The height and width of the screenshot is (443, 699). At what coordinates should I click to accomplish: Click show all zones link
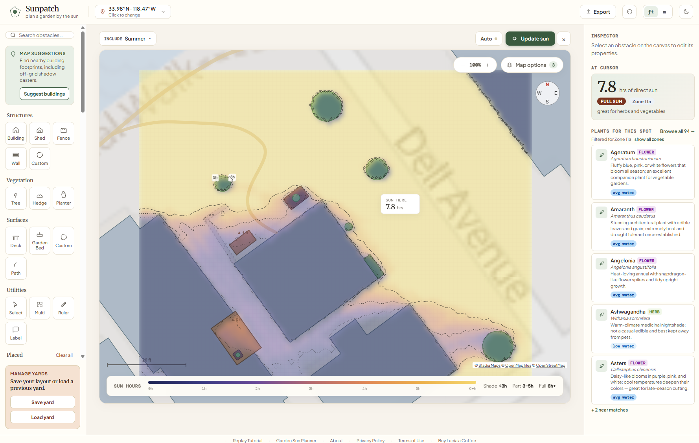pos(649,139)
